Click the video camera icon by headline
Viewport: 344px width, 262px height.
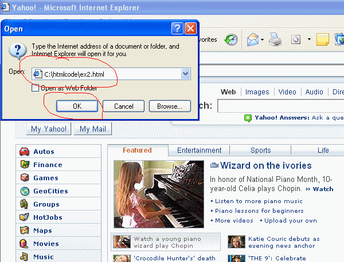pyautogui.click(x=214, y=165)
